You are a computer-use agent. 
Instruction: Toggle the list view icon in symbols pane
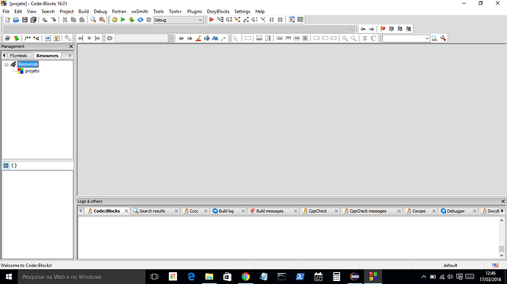[6, 165]
